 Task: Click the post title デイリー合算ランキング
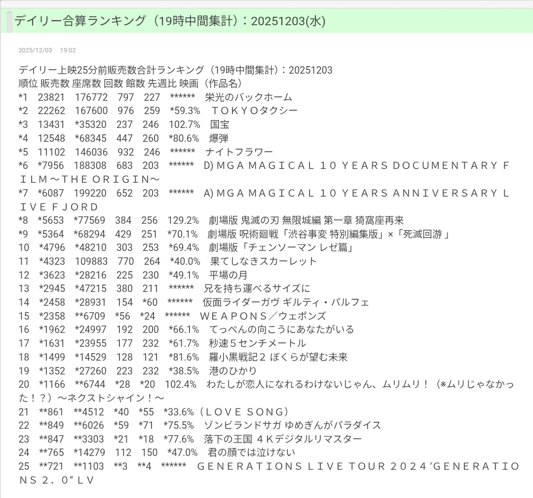click(x=80, y=21)
